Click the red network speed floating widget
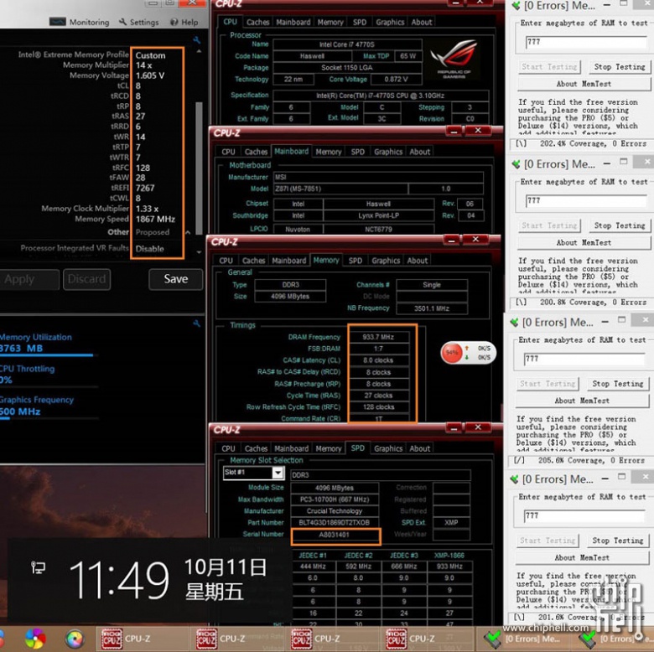Viewport: 654px width, 652px height. [x=468, y=353]
